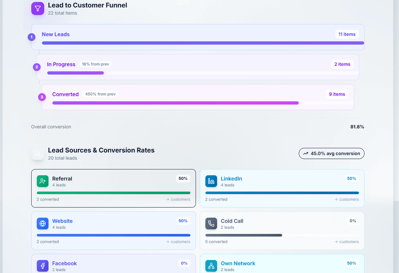
Task: Click the bar chart icon beside Lead Sources
Action: [x=38, y=153]
